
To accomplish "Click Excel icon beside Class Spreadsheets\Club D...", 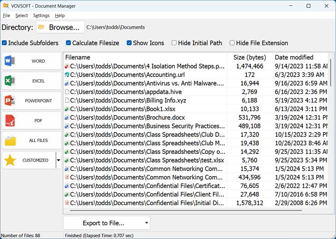I will [x=67, y=135].
